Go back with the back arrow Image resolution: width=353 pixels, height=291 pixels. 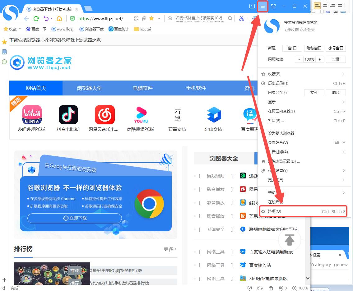click(x=26, y=18)
